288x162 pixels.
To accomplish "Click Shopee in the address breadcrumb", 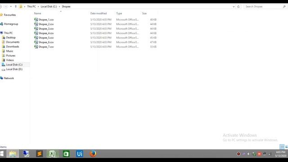I will click(66, 6).
